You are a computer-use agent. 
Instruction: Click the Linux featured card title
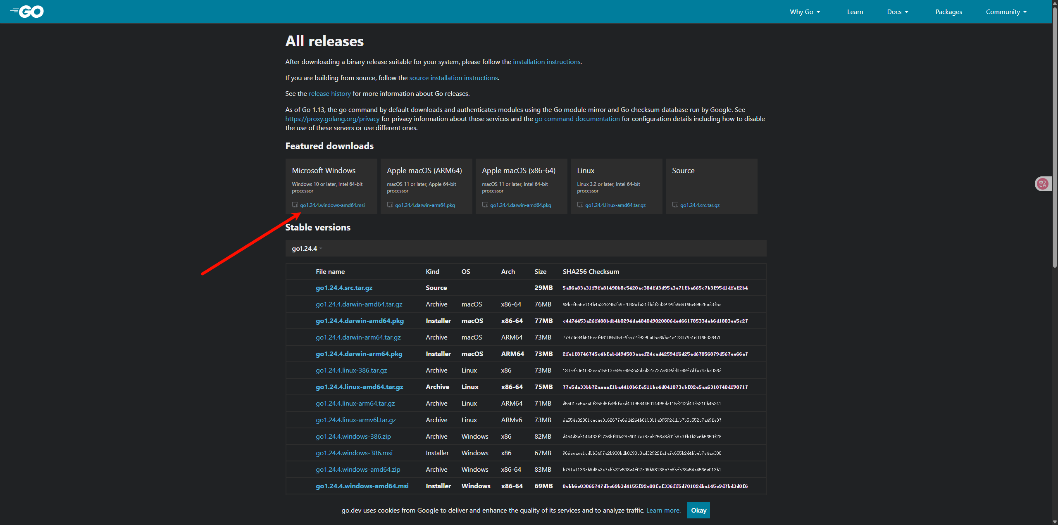point(586,170)
